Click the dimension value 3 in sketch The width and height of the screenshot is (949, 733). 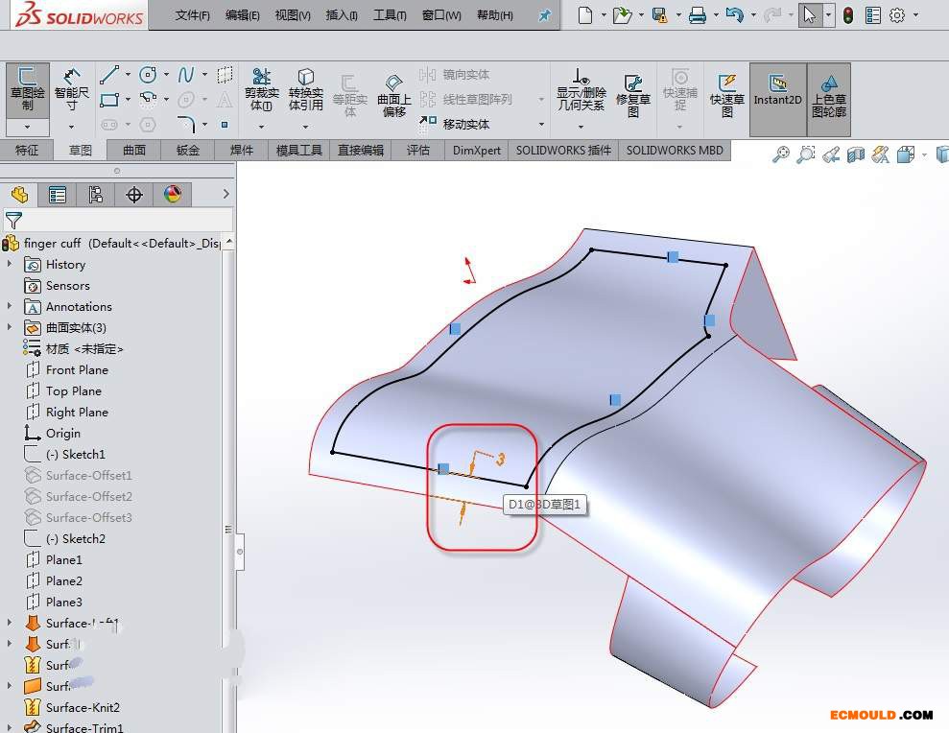point(500,460)
